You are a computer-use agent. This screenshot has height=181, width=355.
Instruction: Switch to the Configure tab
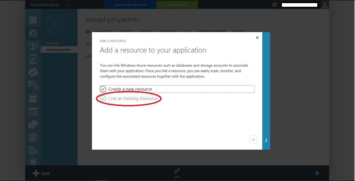(168, 31)
